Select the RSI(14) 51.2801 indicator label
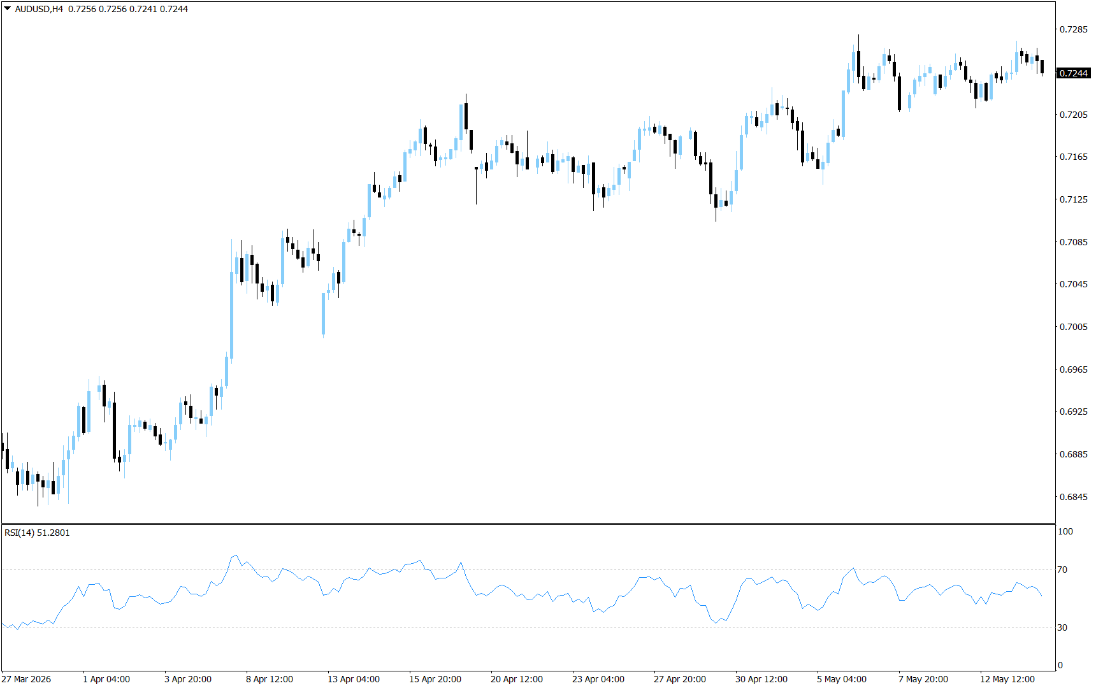 tap(37, 533)
